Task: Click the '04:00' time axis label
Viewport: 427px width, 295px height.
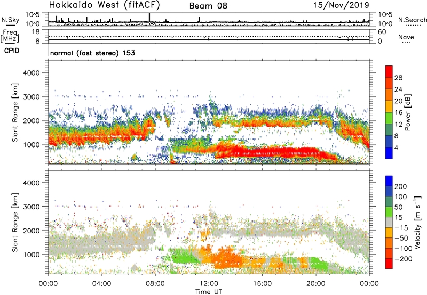Action: [x=101, y=284]
